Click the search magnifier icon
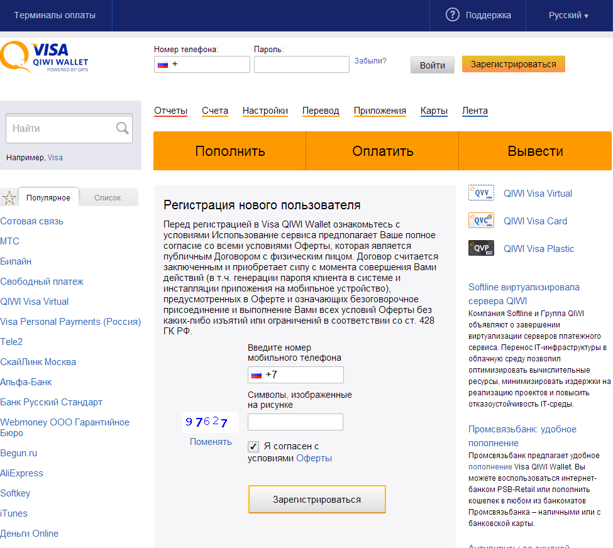The width and height of the screenshot is (613, 548). pos(122,128)
